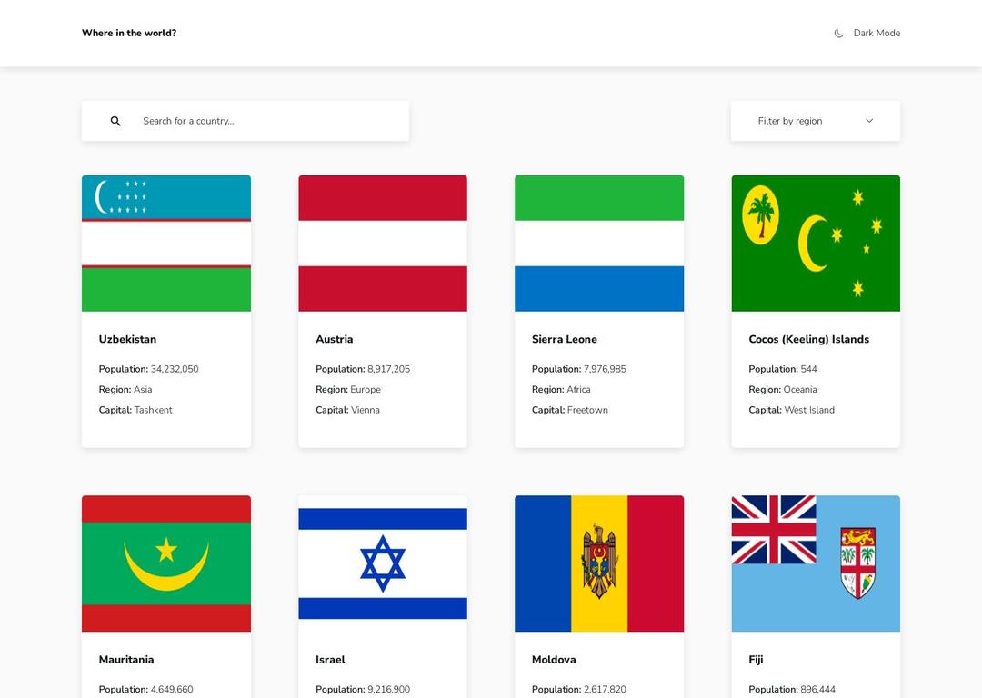Select the Cocos (Keeling) Islands title
This screenshot has width=982, height=698.
click(808, 339)
